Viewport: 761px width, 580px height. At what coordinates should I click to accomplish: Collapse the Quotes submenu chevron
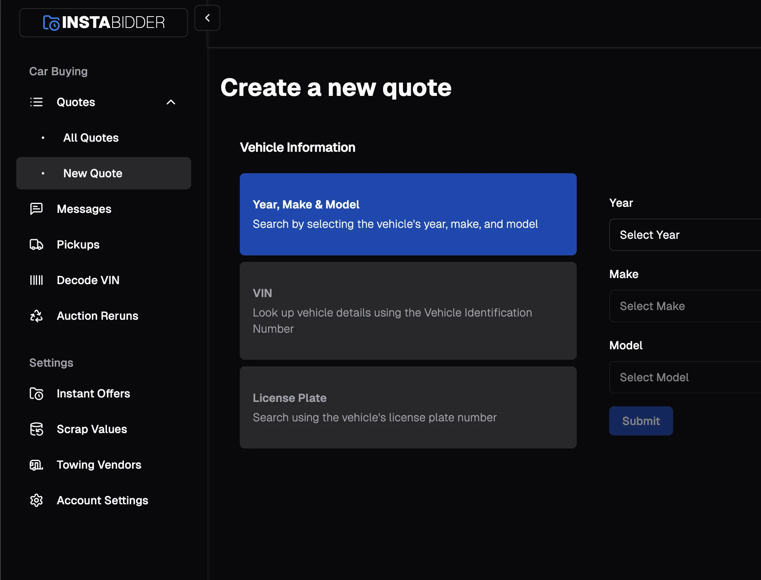point(171,102)
